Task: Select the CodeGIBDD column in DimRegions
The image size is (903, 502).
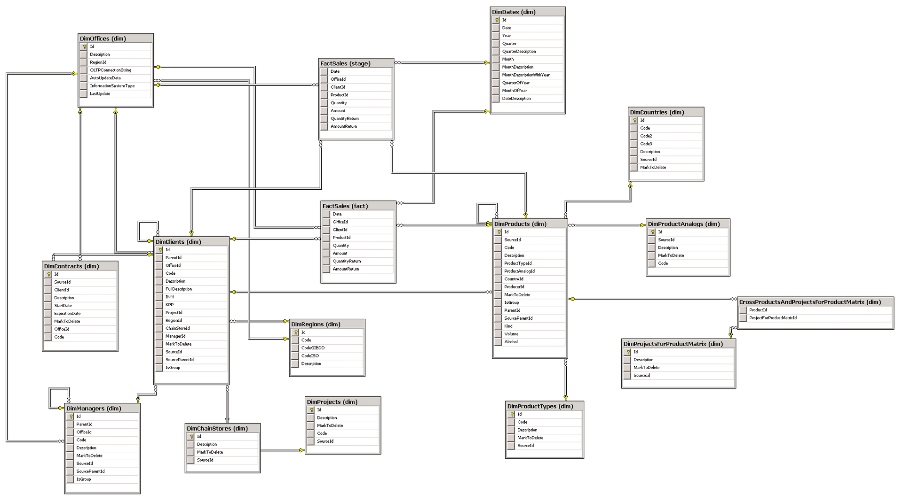Action: pyautogui.click(x=327, y=348)
